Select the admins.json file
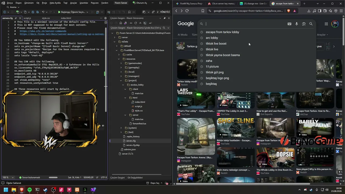The height and width of the screenshot is (194, 345). pos(130,150)
